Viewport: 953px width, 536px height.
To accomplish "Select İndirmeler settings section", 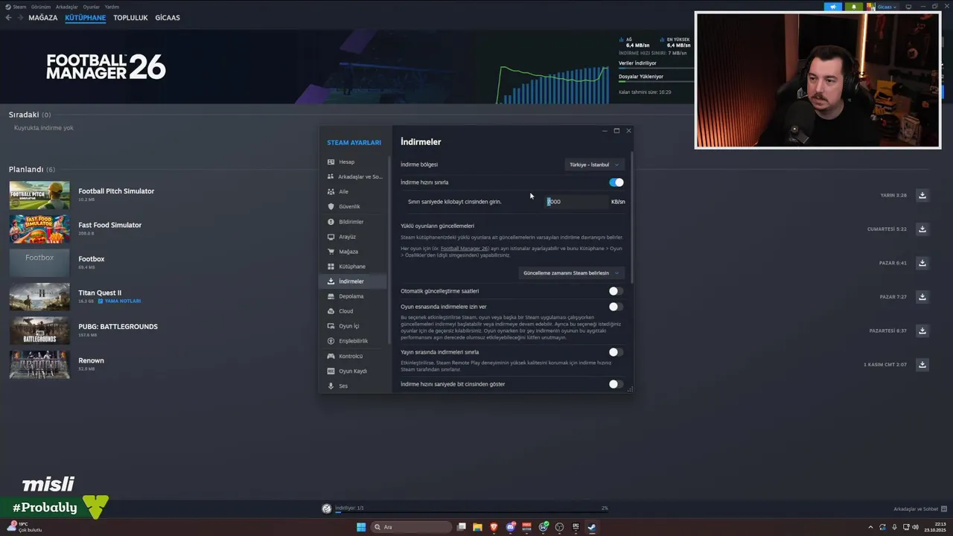I will (352, 281).
